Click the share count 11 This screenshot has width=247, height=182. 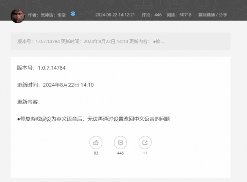(x=145, y=153)
